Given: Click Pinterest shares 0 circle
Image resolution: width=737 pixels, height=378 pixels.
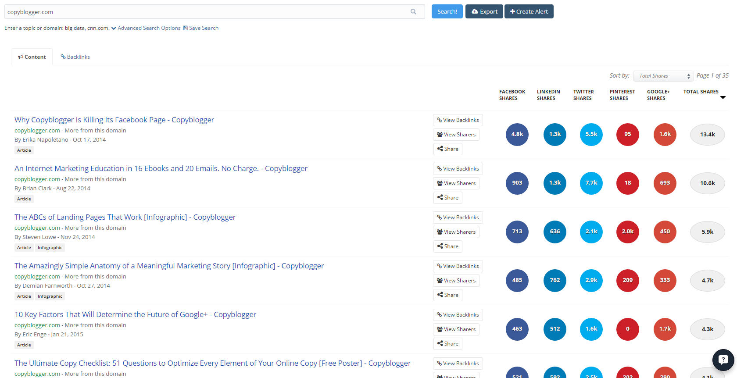Looking at the screenshot, I should (x=628, y=329).
